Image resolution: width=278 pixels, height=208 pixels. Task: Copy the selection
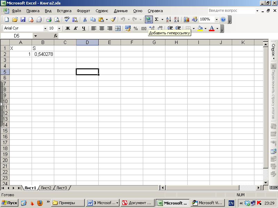coord(93,19)
